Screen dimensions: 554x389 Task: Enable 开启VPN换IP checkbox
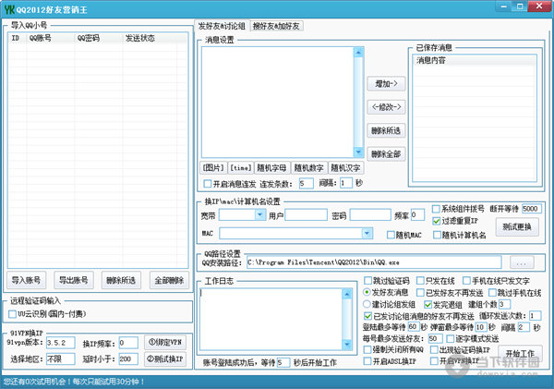click(x=434, y=361)
